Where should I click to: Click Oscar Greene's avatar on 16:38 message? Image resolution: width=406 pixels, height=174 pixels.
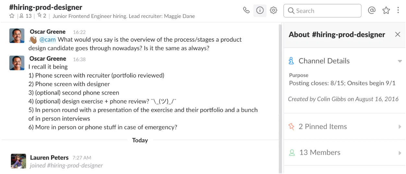coord(17,63)
